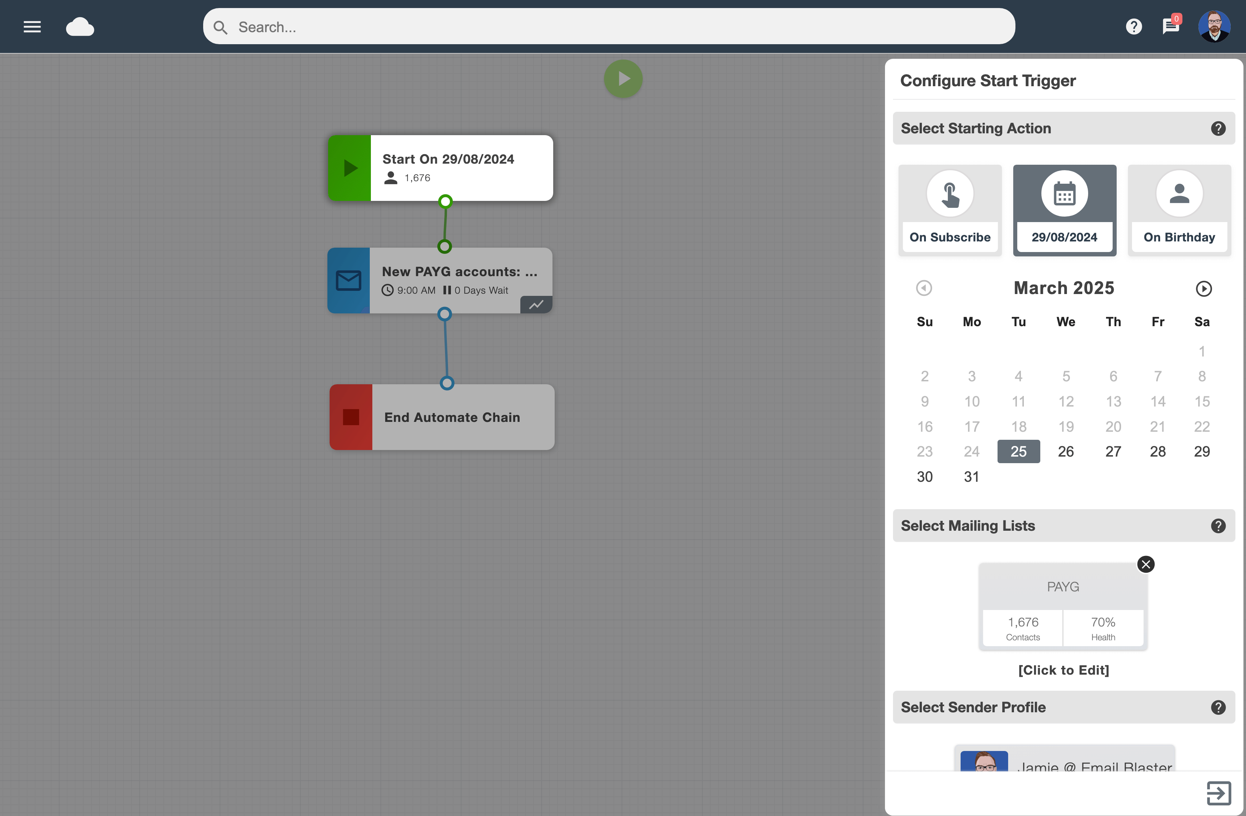Open the hamburger main menu
Image resolution: width=1246 pixels, height=816 pixels.
[x=32, y=27]
